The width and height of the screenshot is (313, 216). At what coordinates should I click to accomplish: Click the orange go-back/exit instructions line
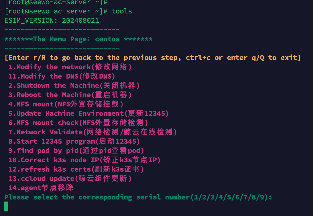(153, 58)
